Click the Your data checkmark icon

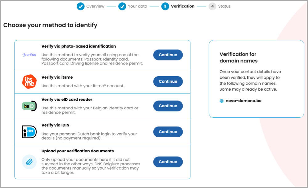122,6
